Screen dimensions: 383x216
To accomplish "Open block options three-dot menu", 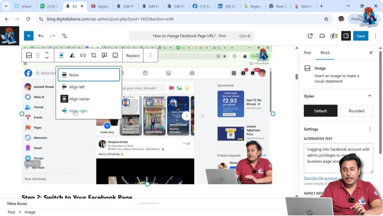I will (151, 55).
